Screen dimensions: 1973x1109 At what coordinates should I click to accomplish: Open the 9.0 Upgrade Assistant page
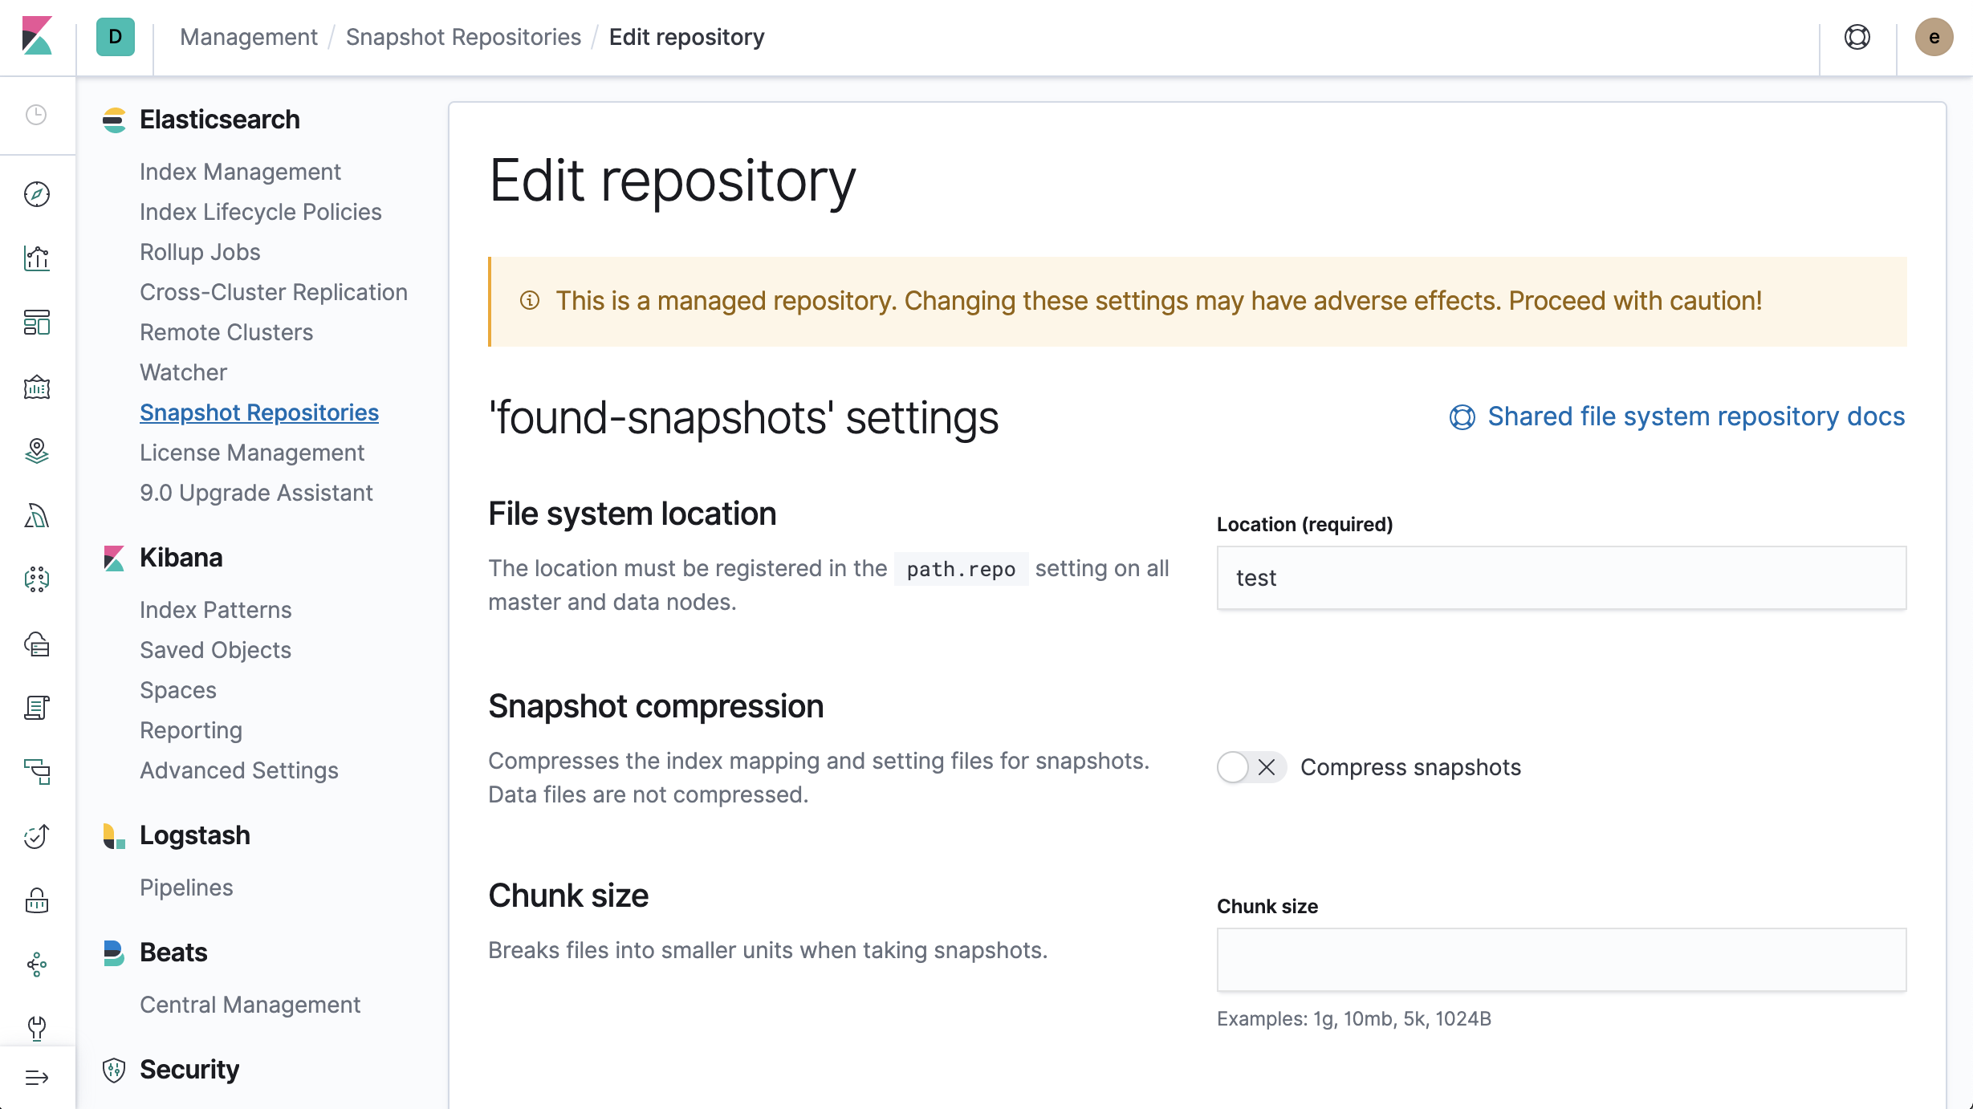tap(256, 492)
